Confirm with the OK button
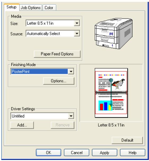The height and width of the screenshot is (161, 149). pos(49,153)
